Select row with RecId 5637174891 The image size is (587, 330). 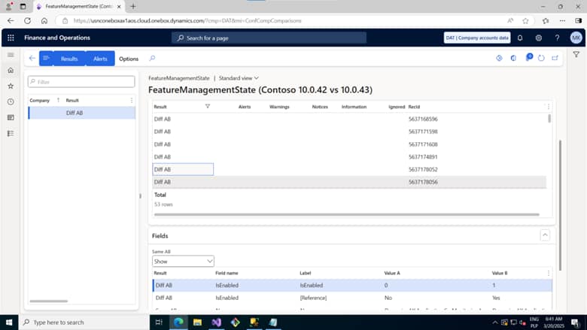[349, 157]
